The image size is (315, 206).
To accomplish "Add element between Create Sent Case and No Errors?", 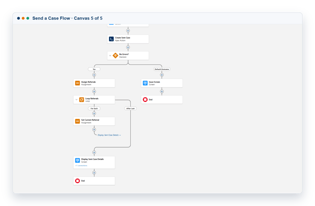I will (128, 47).
